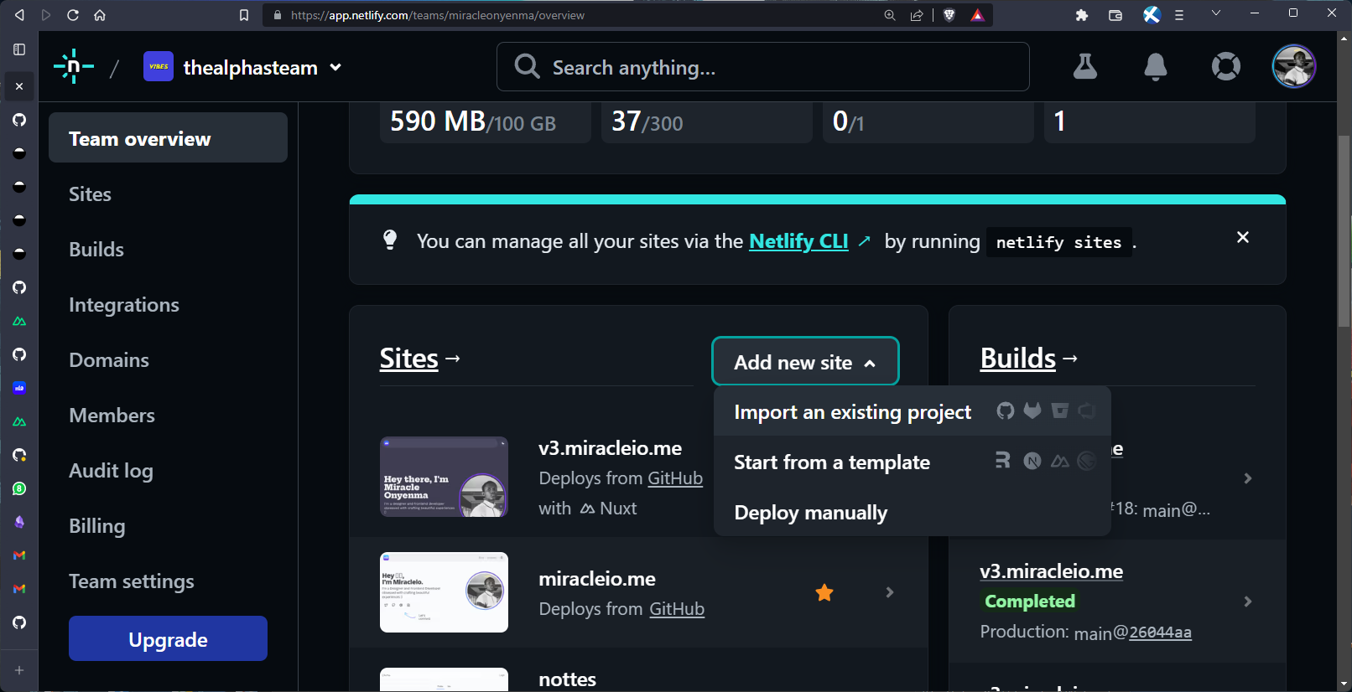Collapse the Add new site dropdown
Screen dimensions: 1352x692
pyautogui.click(x=804, y=362)
